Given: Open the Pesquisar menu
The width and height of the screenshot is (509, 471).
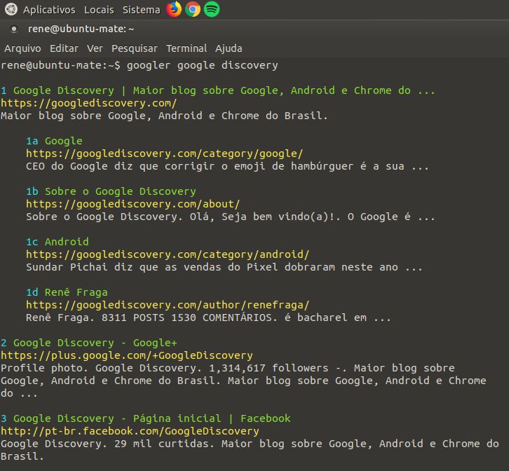Looking at the screenshot, I should coord(135,48).
